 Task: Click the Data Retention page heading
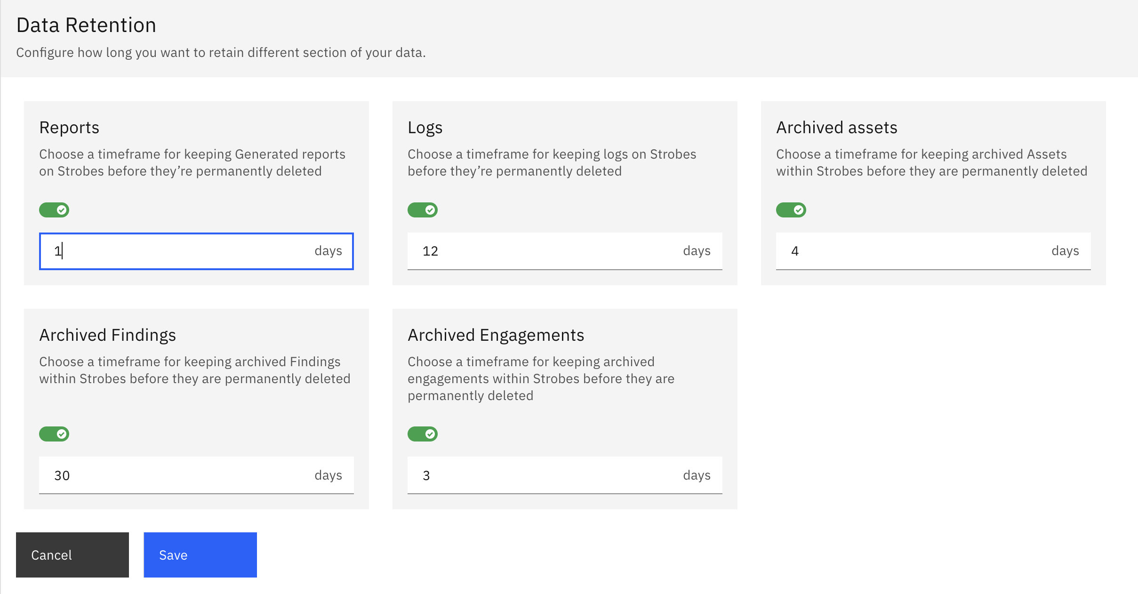[86, 25]
